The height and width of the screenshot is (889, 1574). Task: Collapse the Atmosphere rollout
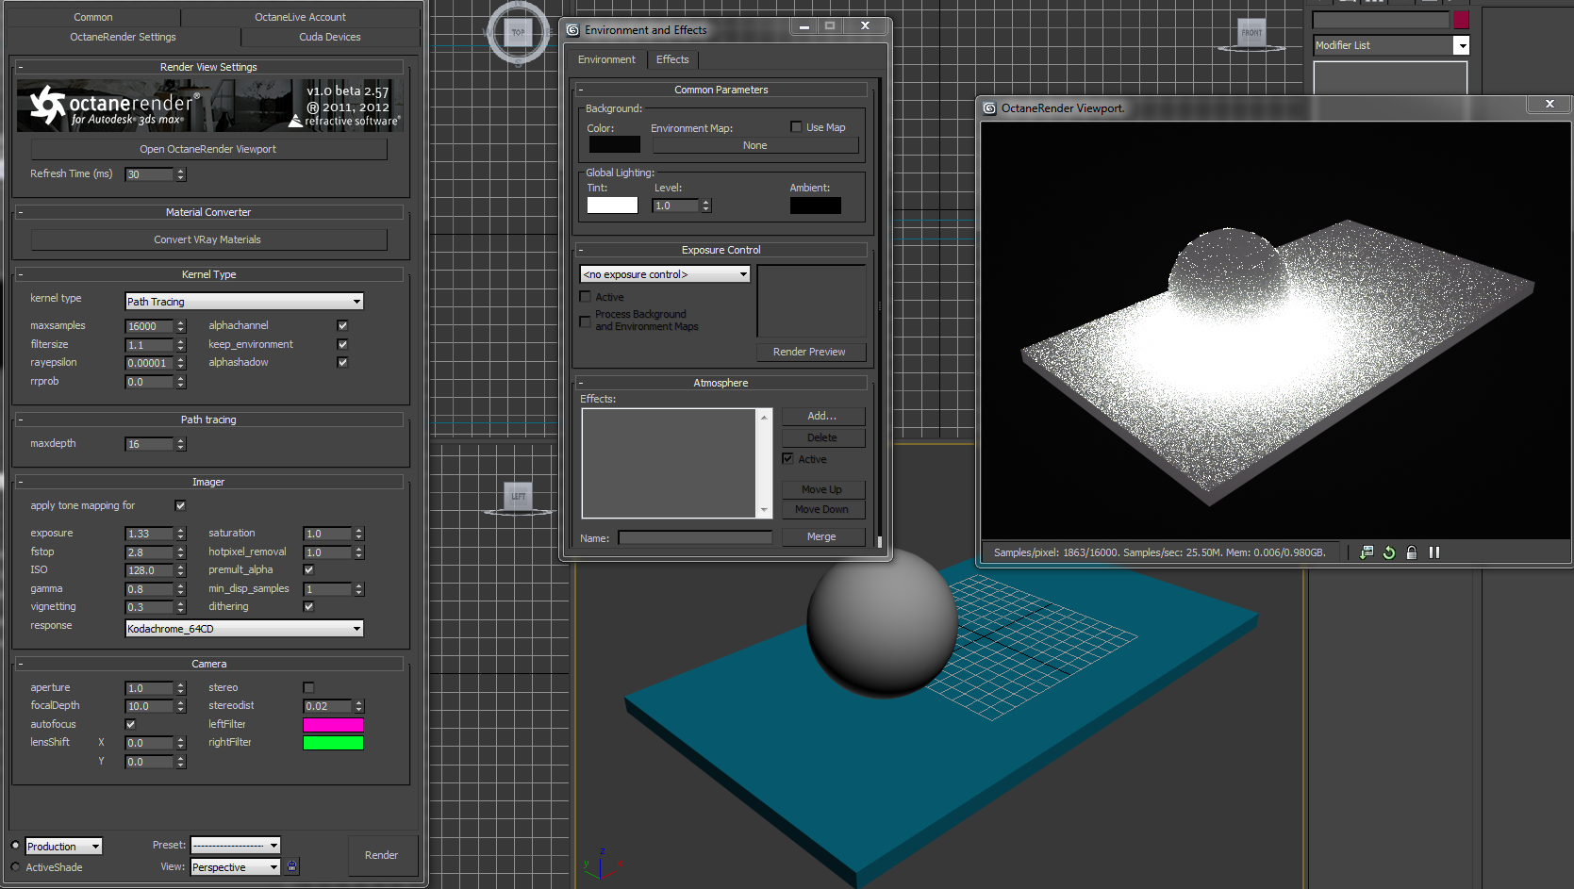(721, 383)
